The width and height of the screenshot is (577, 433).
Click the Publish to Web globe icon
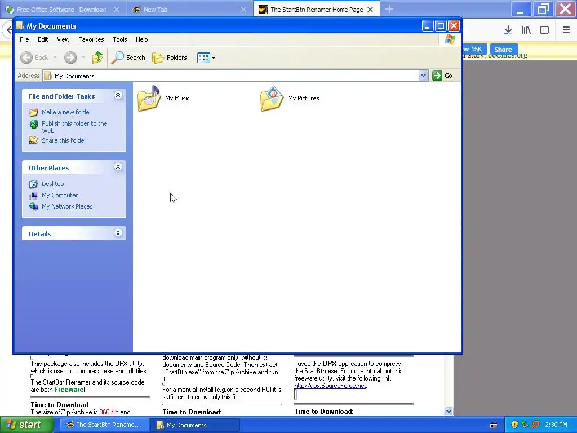33,124
